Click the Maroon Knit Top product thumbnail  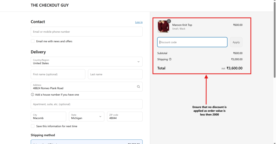point(163,26)
